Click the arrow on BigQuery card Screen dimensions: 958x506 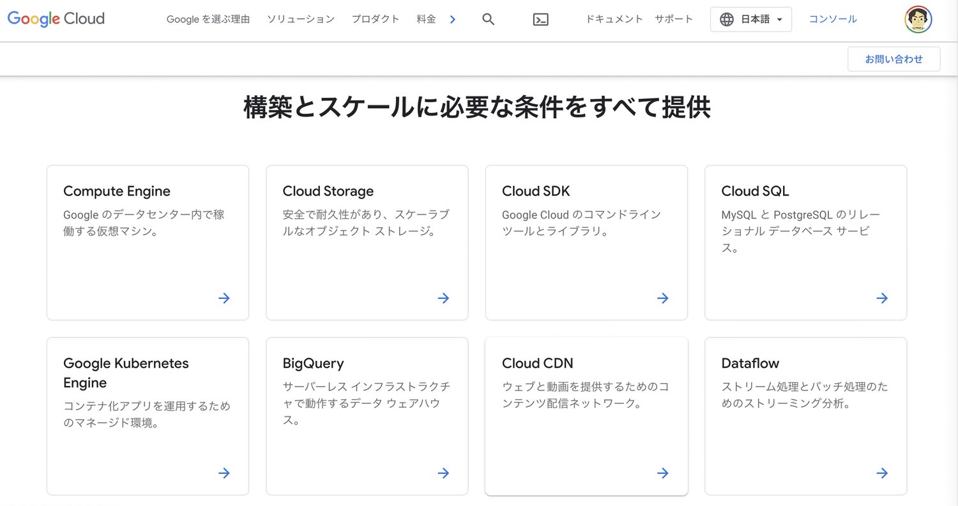tap(443, 473)
